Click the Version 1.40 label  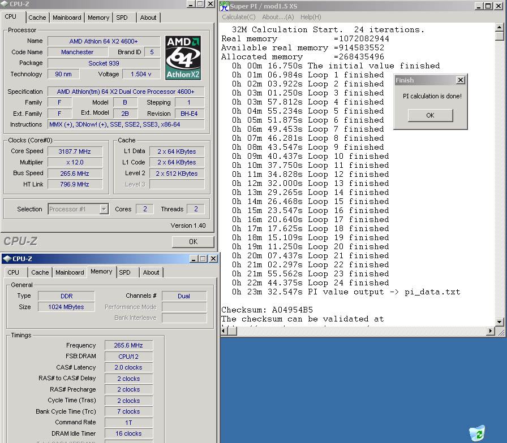pyautogui.click(x=188, y=225)
